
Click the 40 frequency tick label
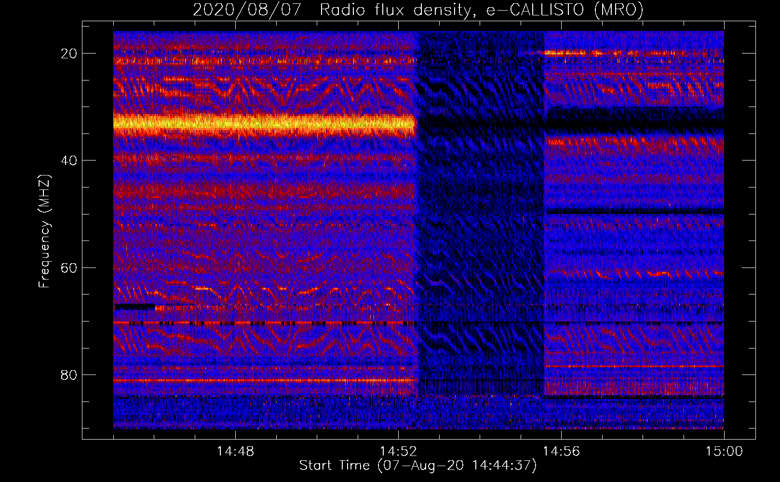point(69,161)
